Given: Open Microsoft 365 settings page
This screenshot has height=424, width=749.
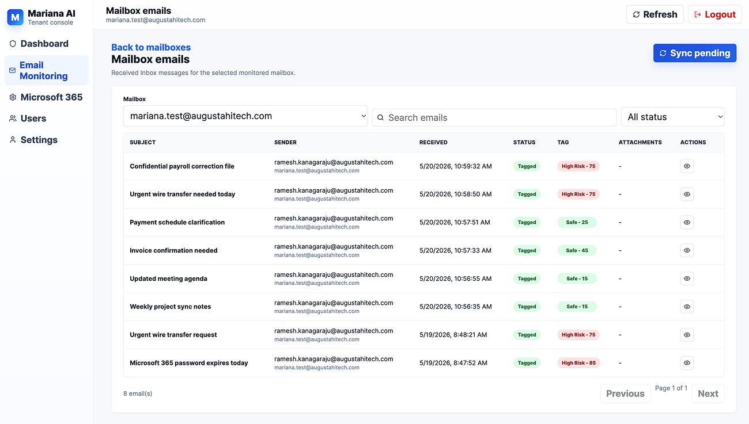Looking at the screenshot, I should [46, 97].
